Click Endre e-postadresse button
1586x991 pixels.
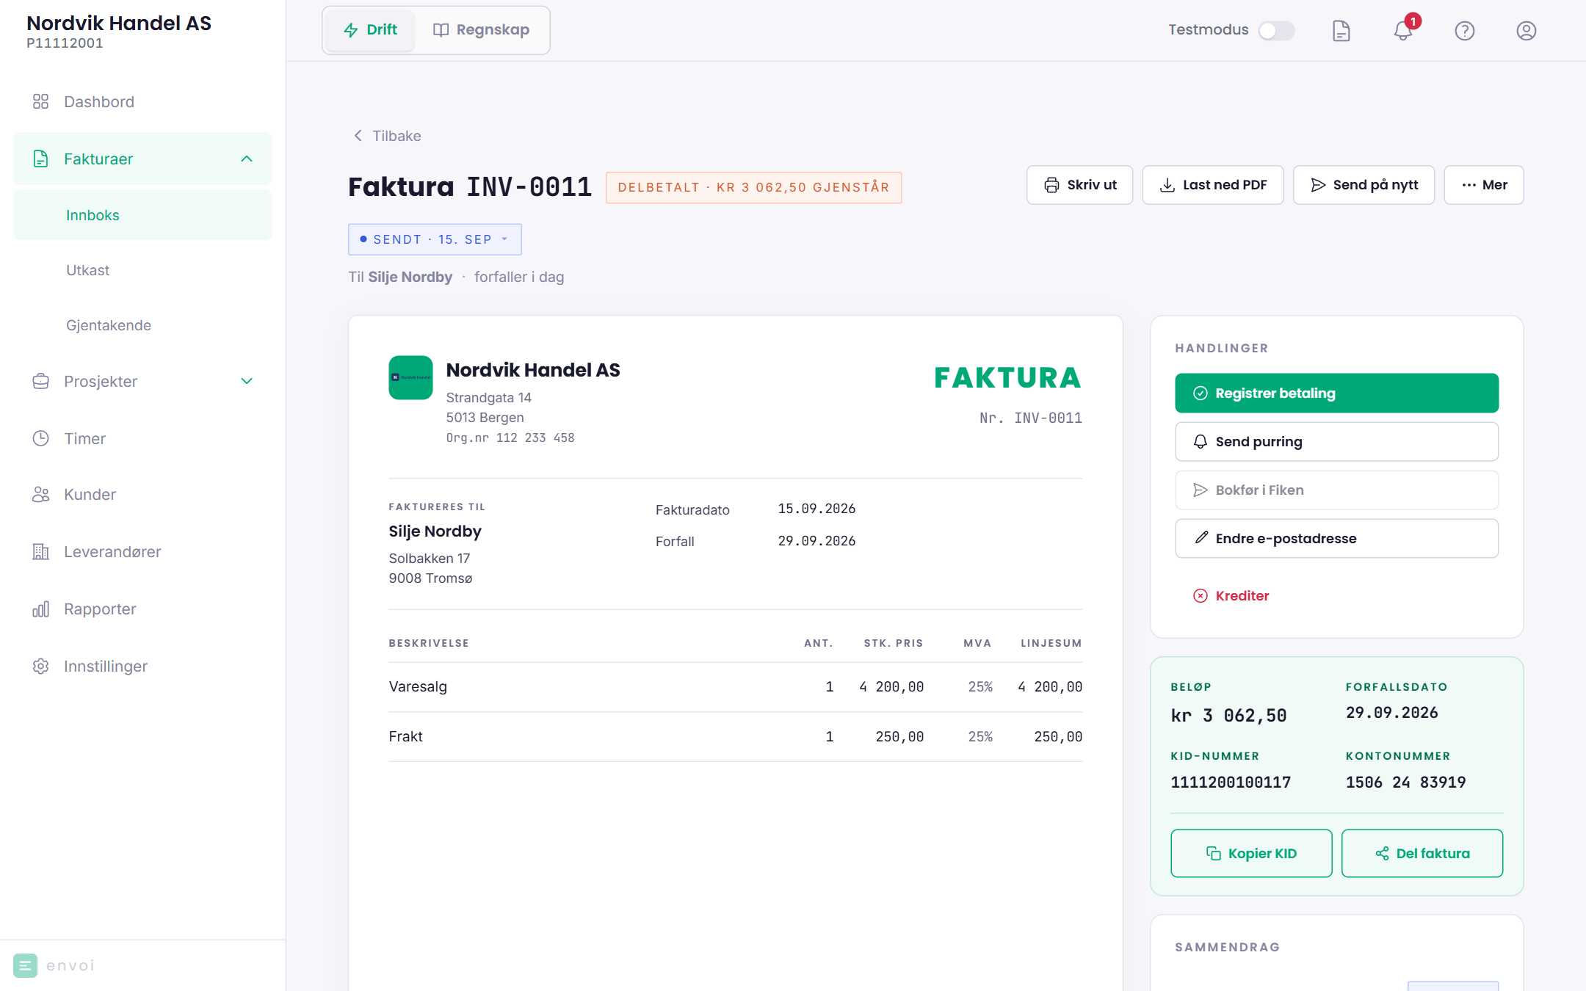coord(1336,539)
